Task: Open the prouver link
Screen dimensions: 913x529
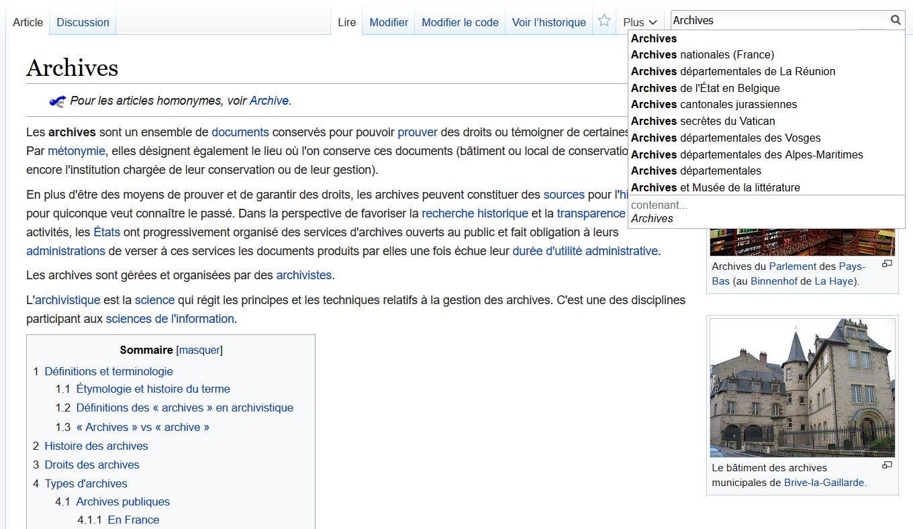Action: (418, 132)
